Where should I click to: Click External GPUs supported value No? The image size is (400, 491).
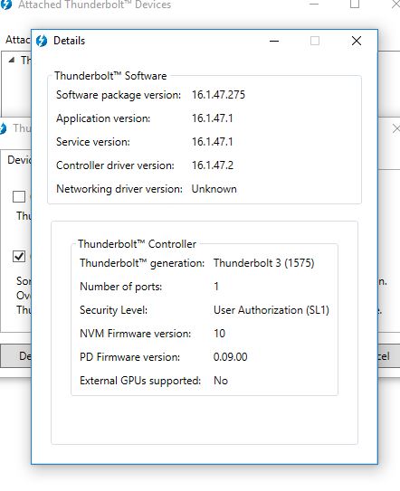221,381
